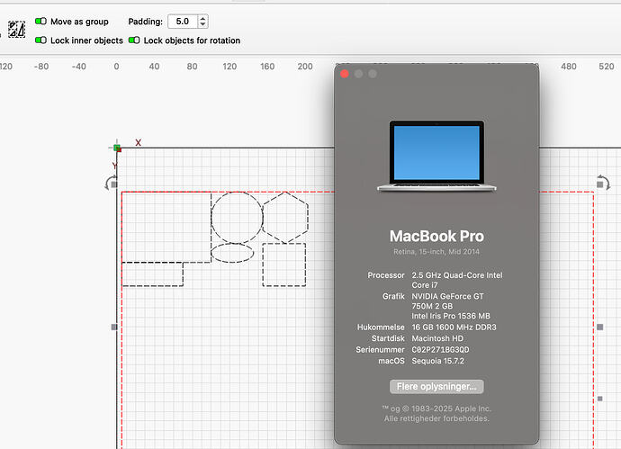Viewport: 621px width, 449px height.
Task: Select the dashed circle shape
Action: [238, 217]
